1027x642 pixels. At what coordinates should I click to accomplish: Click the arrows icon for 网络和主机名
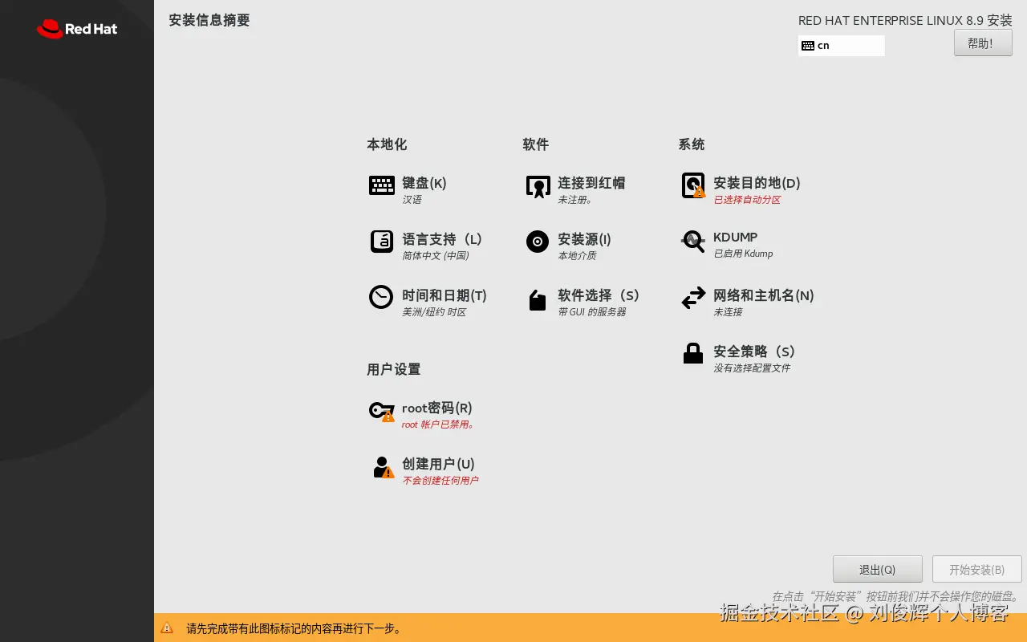693,299
